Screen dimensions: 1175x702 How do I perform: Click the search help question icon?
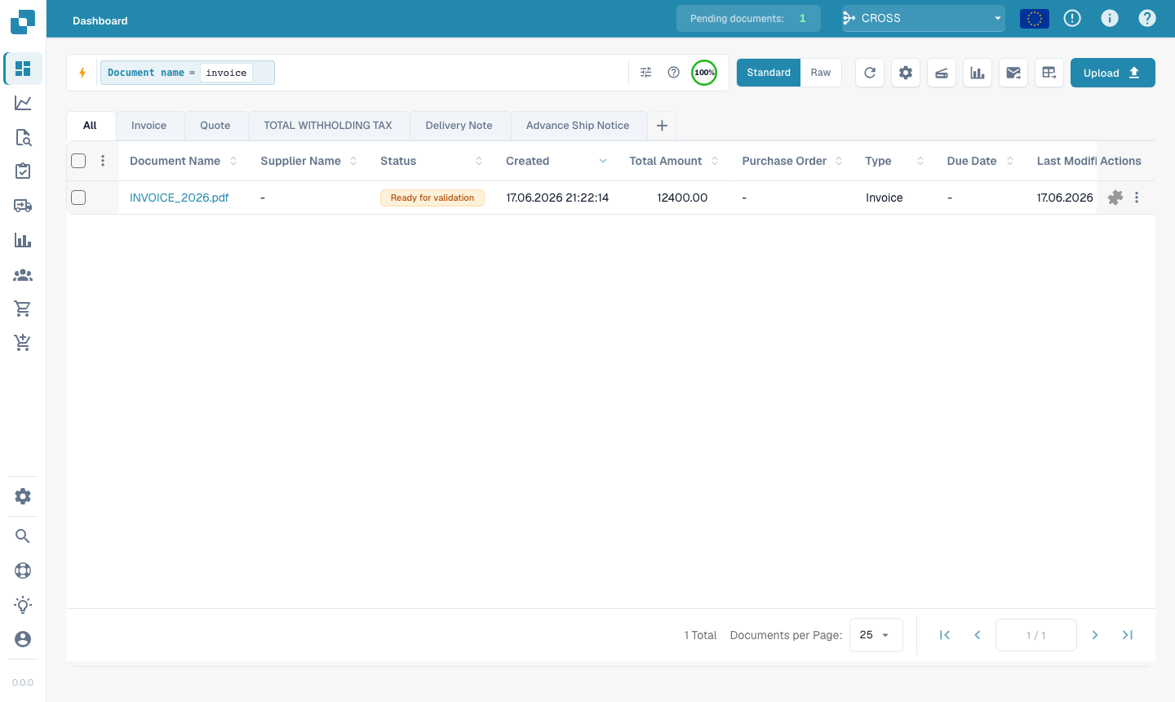(x=674, y=73)
